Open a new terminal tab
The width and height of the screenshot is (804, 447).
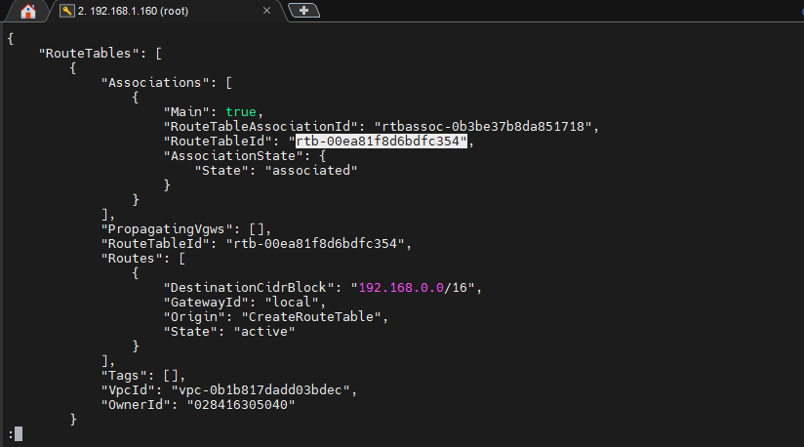coord(303,11)
